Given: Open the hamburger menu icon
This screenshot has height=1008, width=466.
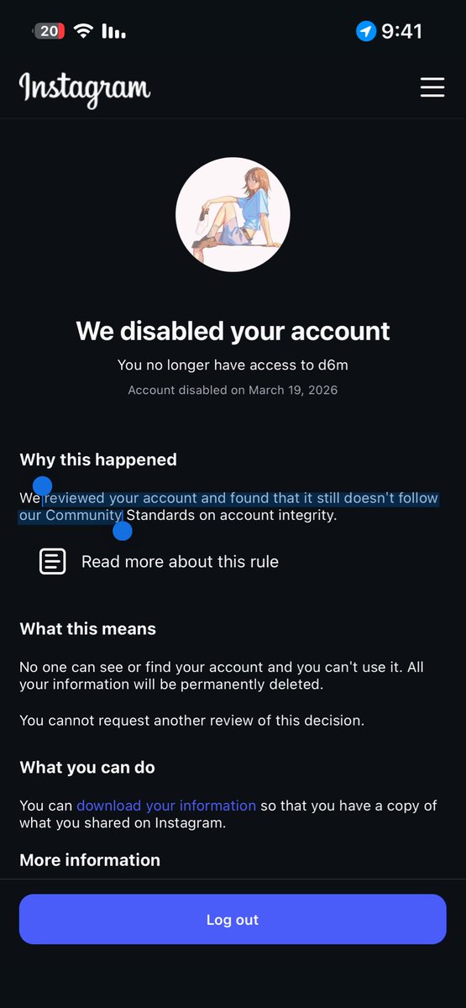Looking at the screenshot, I should click(x=432, y=87).
